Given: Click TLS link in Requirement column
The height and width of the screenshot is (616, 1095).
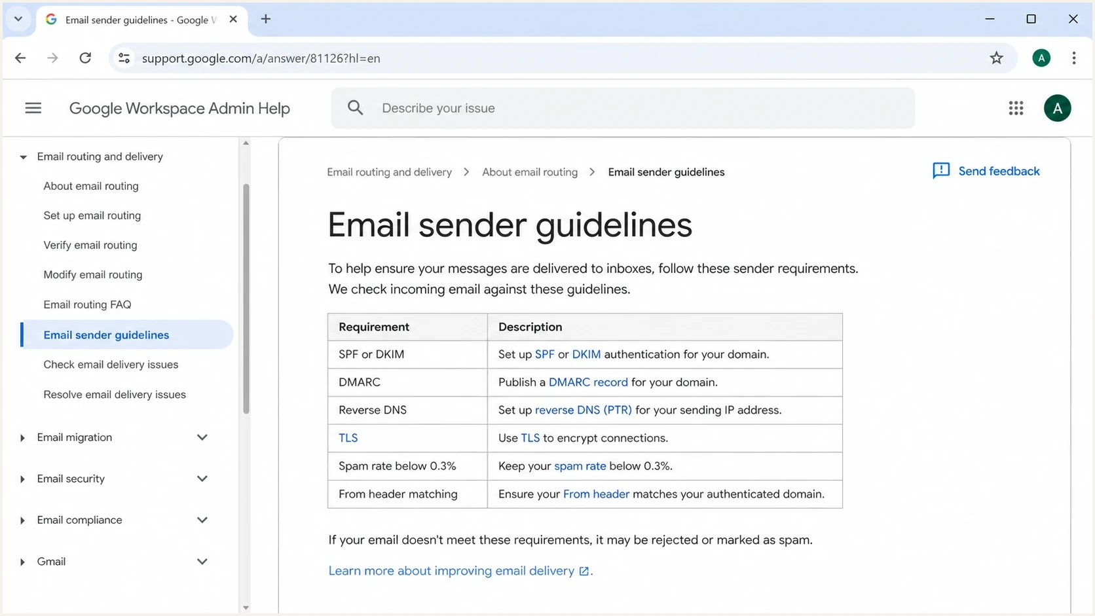Looking at the screenshot, I should pos(348,438).
